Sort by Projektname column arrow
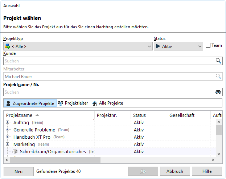This screenshot has width=226, height=179. (37, 115)
